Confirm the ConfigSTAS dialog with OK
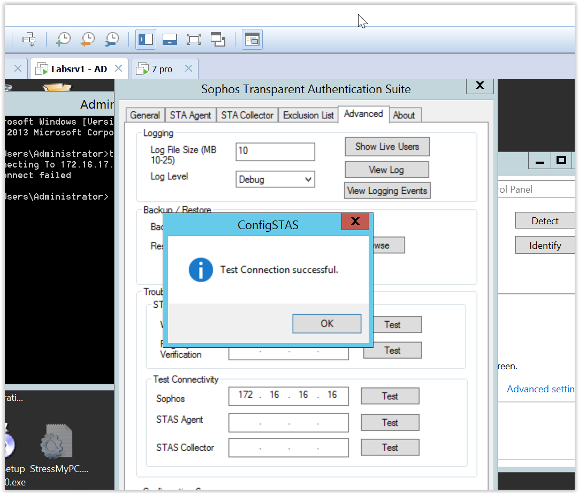The image size is (579, 494). [x=327, y=324]
